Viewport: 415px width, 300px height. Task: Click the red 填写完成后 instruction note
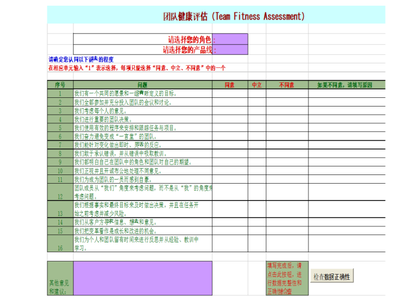tap(287, 278)
